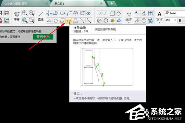The image size is (185, 123).
Task: Select the circle drawing tool
Action: point(75,13)
